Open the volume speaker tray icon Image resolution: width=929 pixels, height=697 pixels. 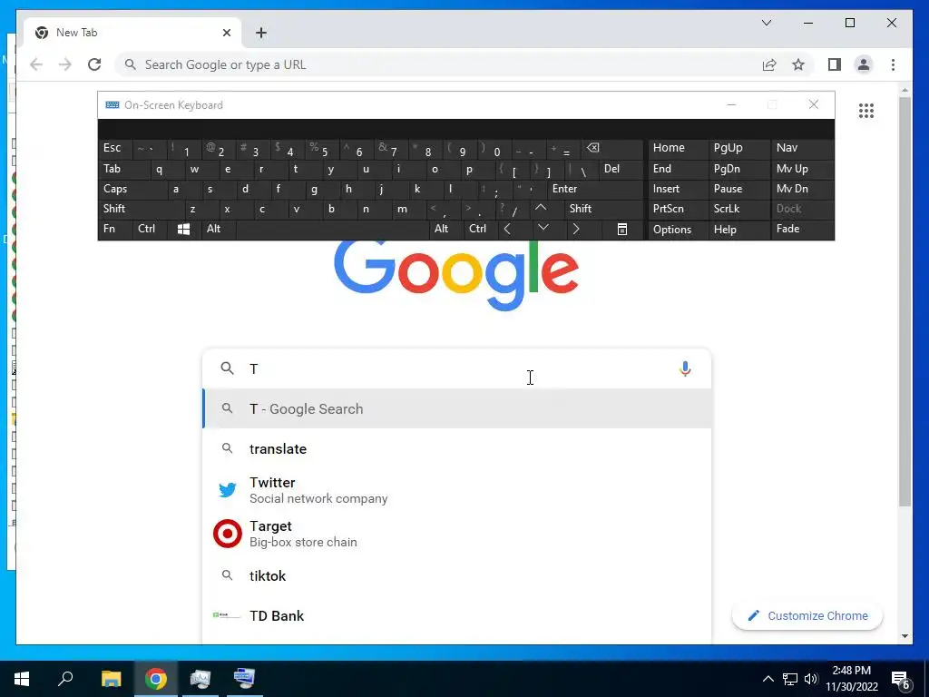[810, 679]
